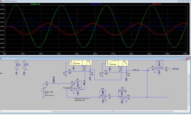Click the Filter_out net label

coord(136,70)
